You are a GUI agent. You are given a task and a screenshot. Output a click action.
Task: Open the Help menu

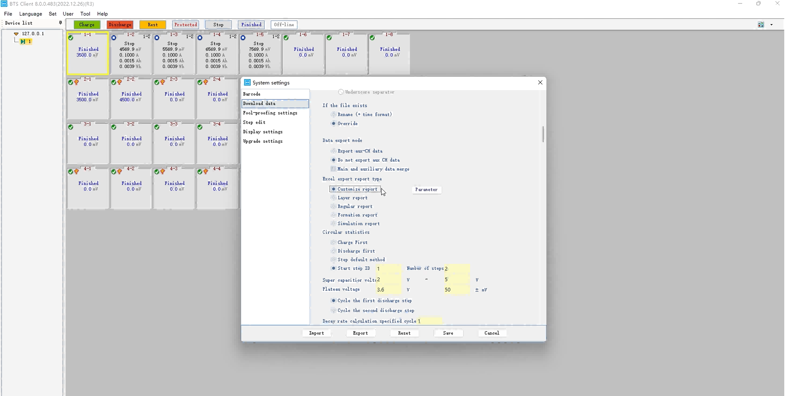coord(102,14)
